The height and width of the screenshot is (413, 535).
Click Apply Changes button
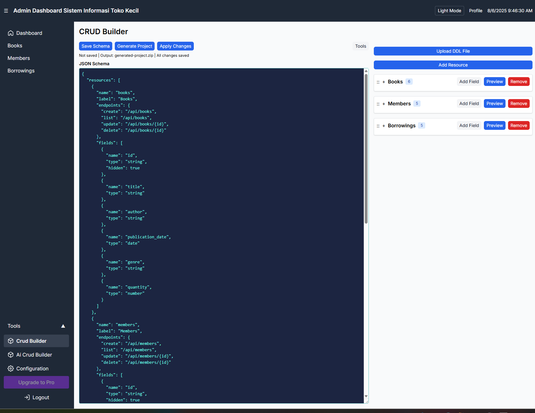(175, 46)
